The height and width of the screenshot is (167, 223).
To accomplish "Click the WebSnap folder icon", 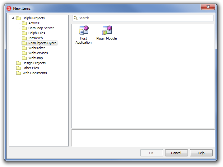I will [x=25, y=58].
